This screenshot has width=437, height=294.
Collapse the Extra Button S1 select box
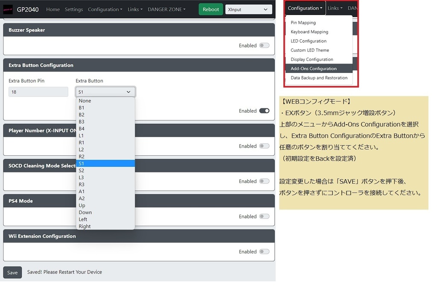tap(105, 92)
